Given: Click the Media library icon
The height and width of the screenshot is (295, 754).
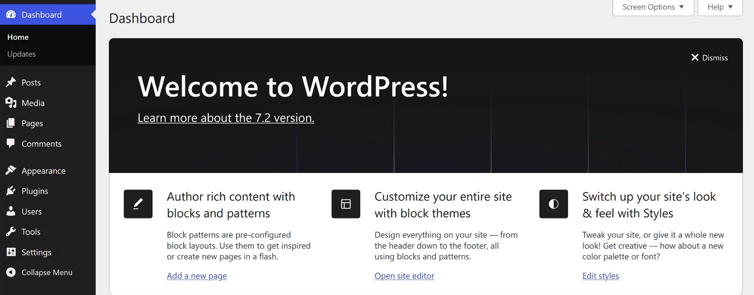Looking at the screenshot, I should 11,103.
